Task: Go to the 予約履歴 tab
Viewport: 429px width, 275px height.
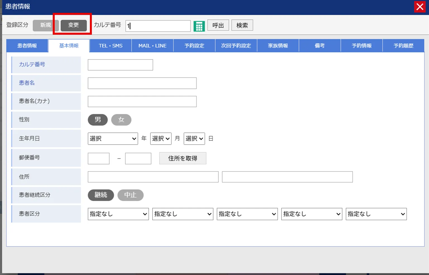Action: (x=403, y=46)
